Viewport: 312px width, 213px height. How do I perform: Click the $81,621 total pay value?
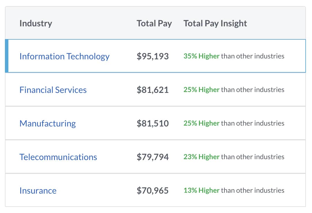[x=153, y=90]
